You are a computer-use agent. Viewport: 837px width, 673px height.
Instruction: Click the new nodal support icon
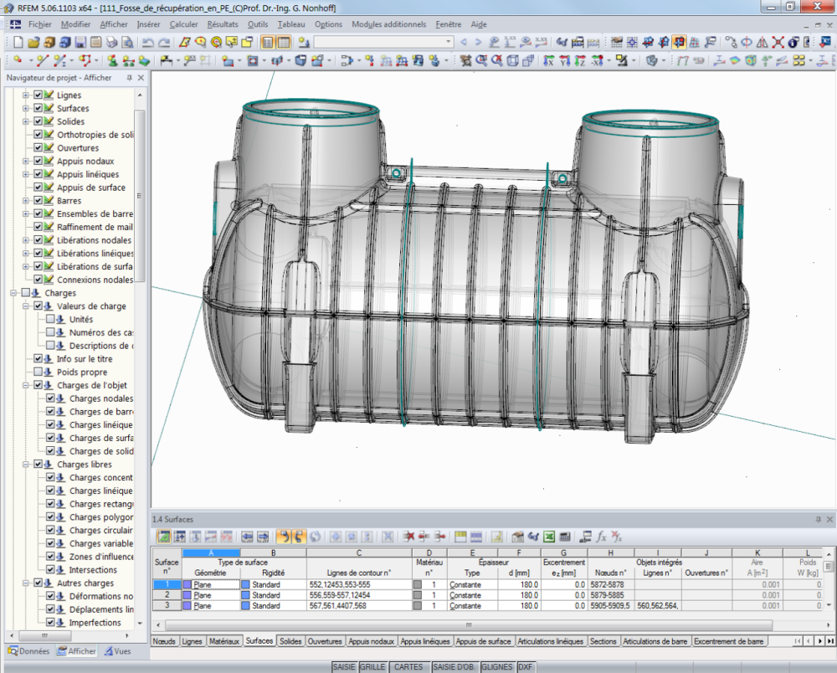(x=112, y=61)
